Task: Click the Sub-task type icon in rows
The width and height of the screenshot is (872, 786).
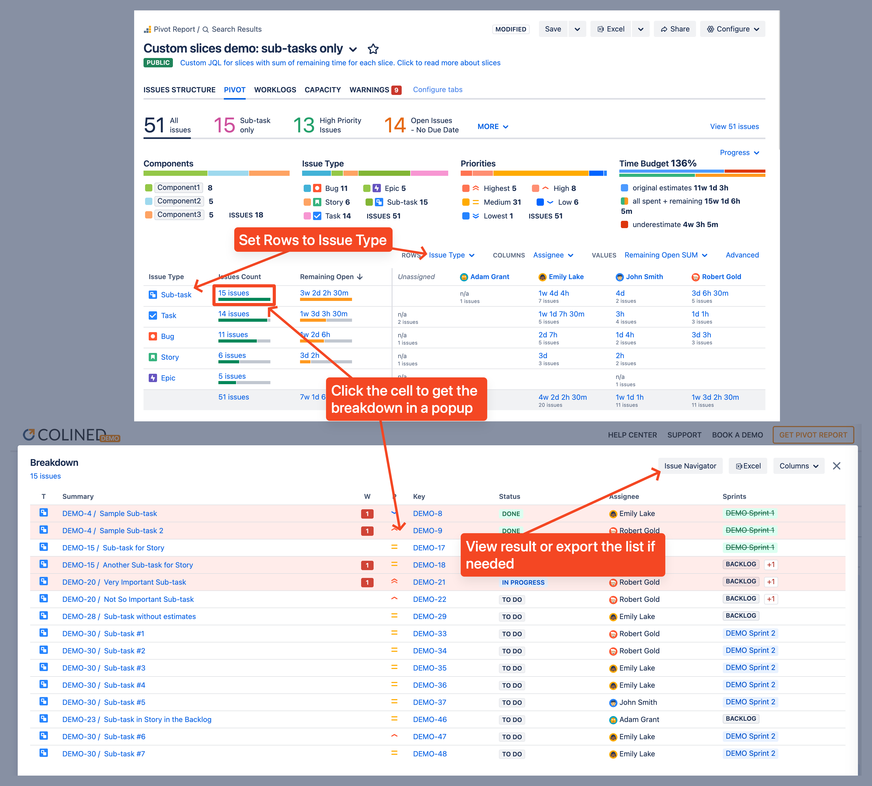Action: coord(153,294)
